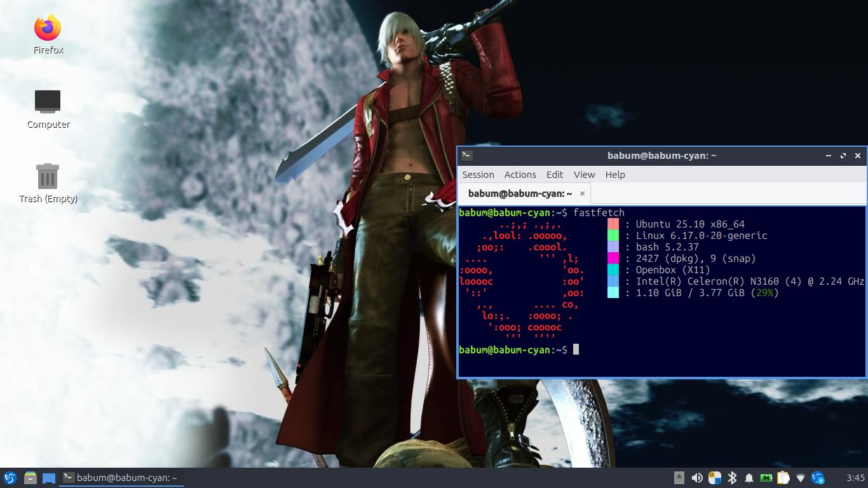This screenshot has width=868, height=488.
Task: Click the Bluetooth tray icon
Action: (x=732, y=478)
